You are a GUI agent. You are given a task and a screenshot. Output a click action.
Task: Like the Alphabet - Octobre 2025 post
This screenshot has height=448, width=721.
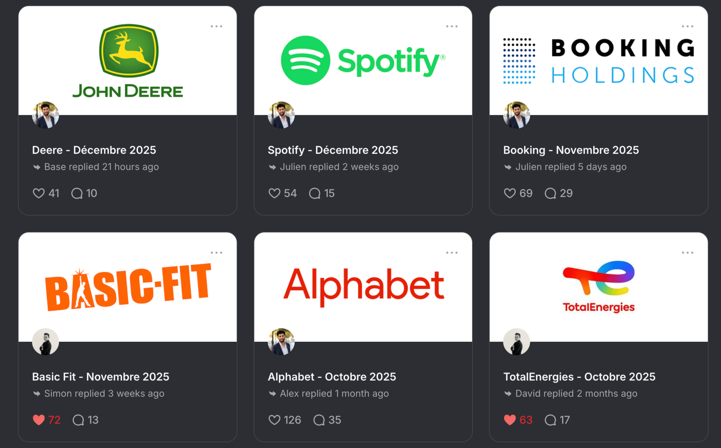[275, 420]
